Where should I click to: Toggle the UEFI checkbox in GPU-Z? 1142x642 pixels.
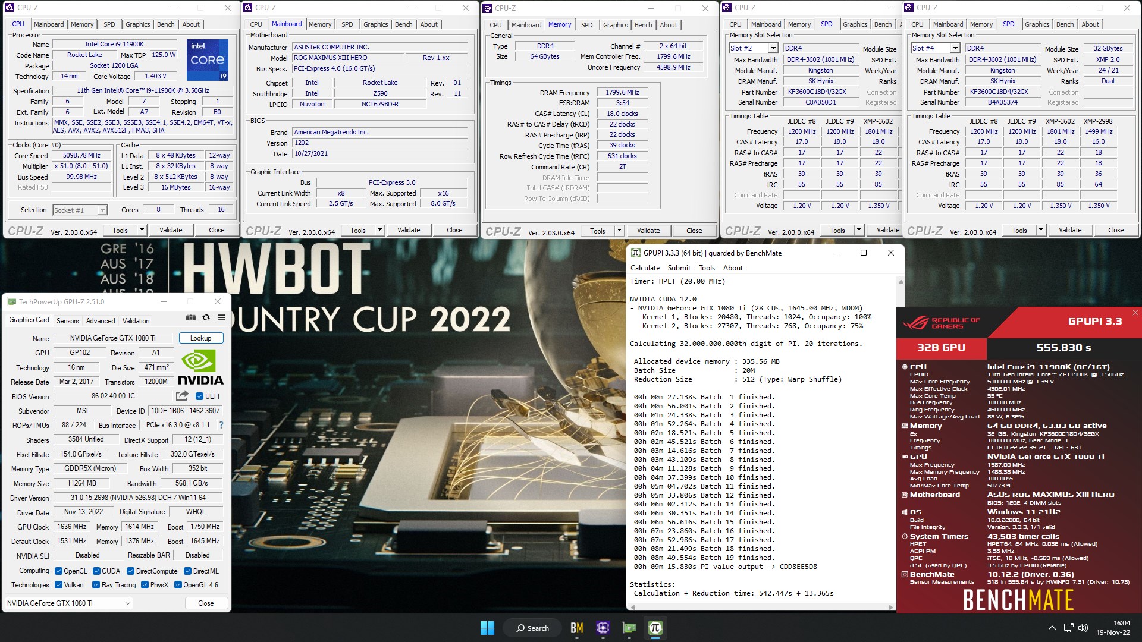click(200, 396)
